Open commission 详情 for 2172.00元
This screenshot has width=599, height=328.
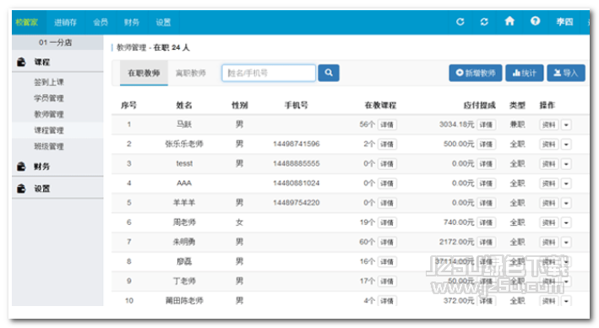[x=486, y=242]
